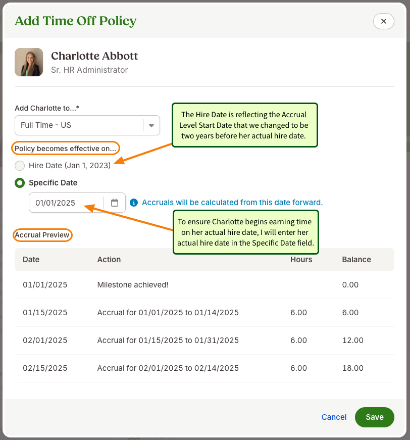The image size is (410, 440).
Task: Click the Hours column header
Action: coord(301,259)
